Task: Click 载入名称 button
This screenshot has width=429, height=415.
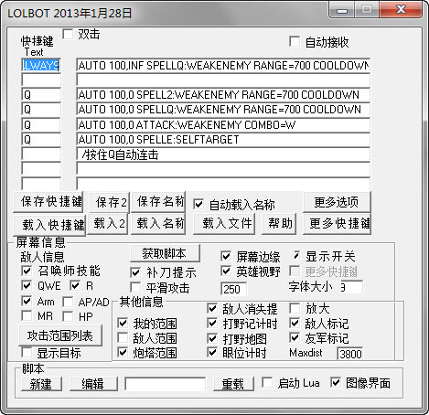Action: pyautogui.click(x=158, y=224)
